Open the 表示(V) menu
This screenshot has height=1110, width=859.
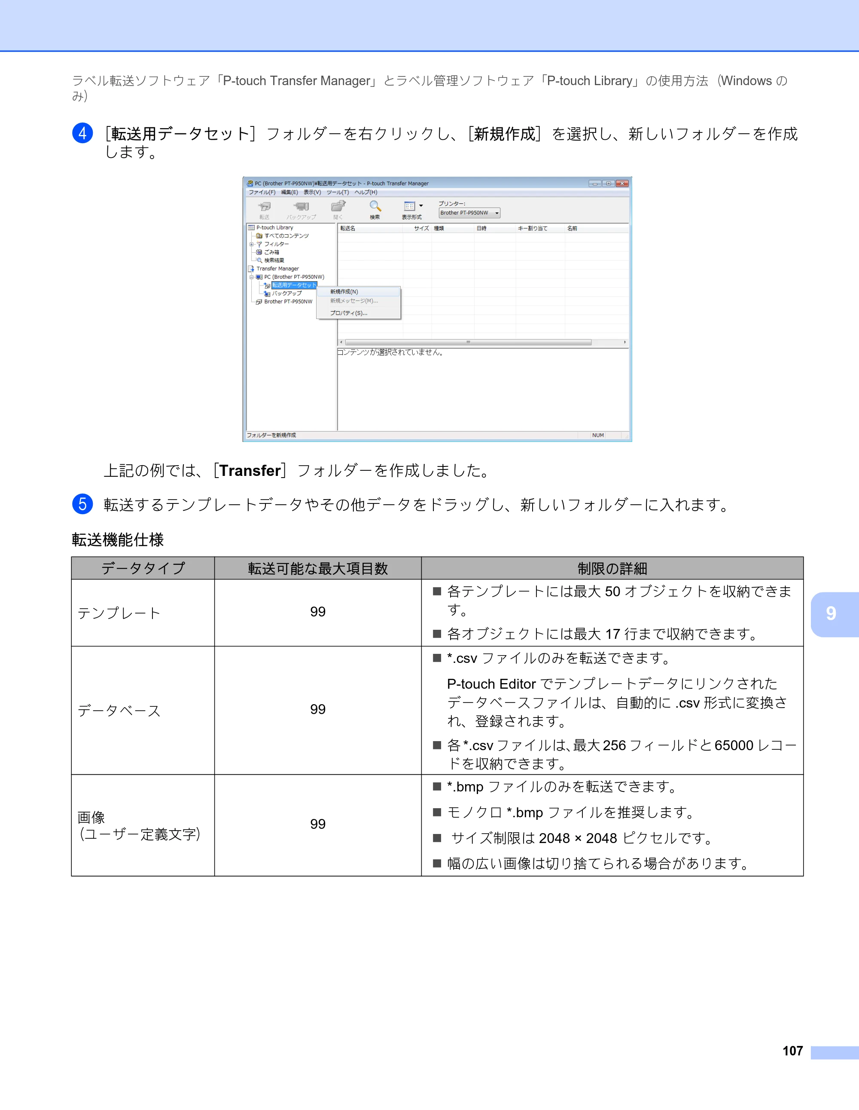click(312, 192)
